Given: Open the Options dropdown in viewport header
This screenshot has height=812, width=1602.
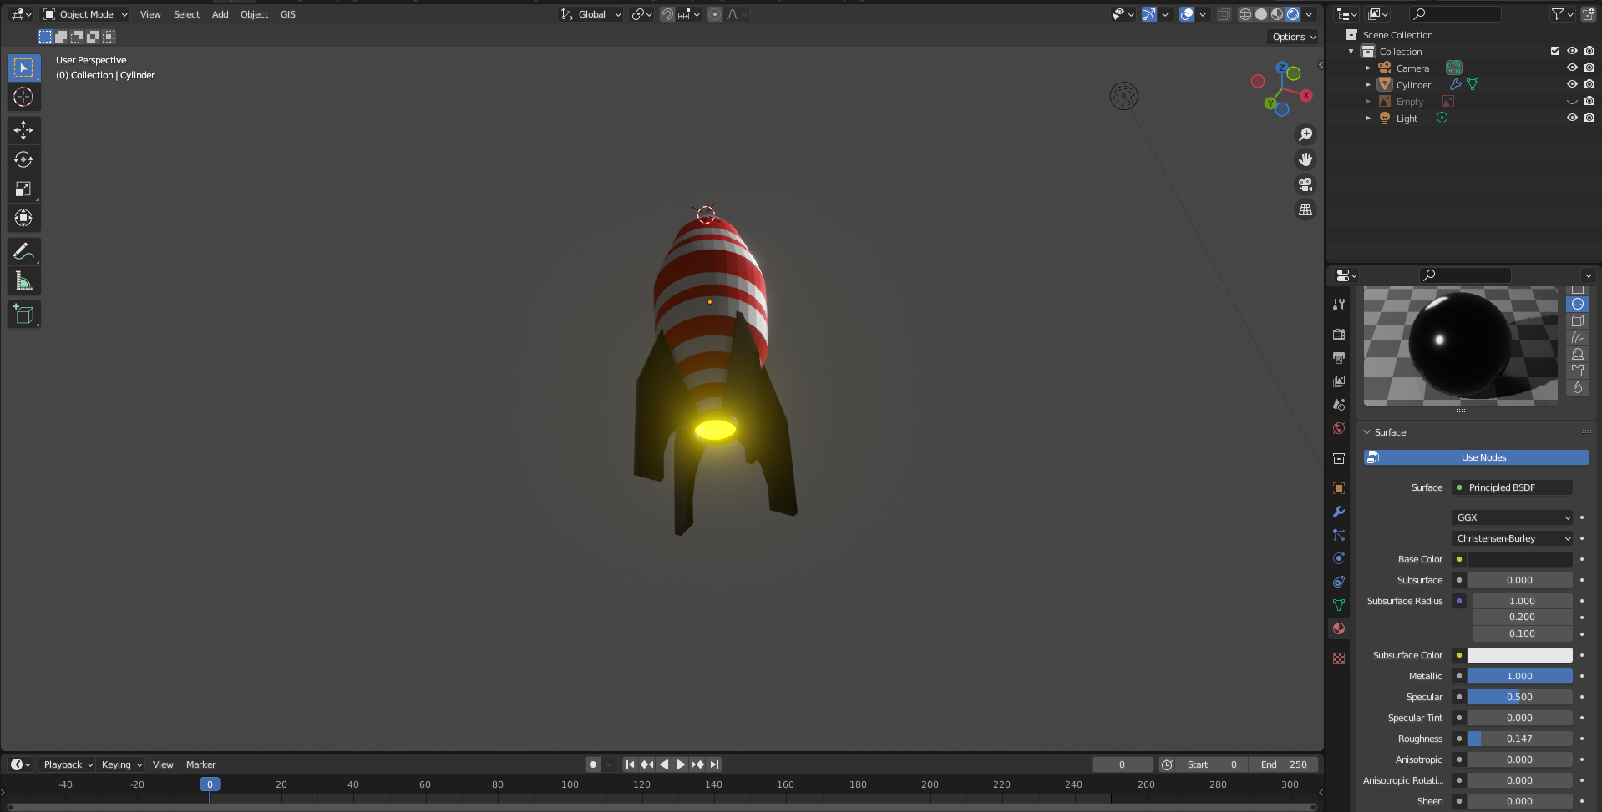Looking at the screenshot, I should pyautogui.click(x=1294, y=37).
